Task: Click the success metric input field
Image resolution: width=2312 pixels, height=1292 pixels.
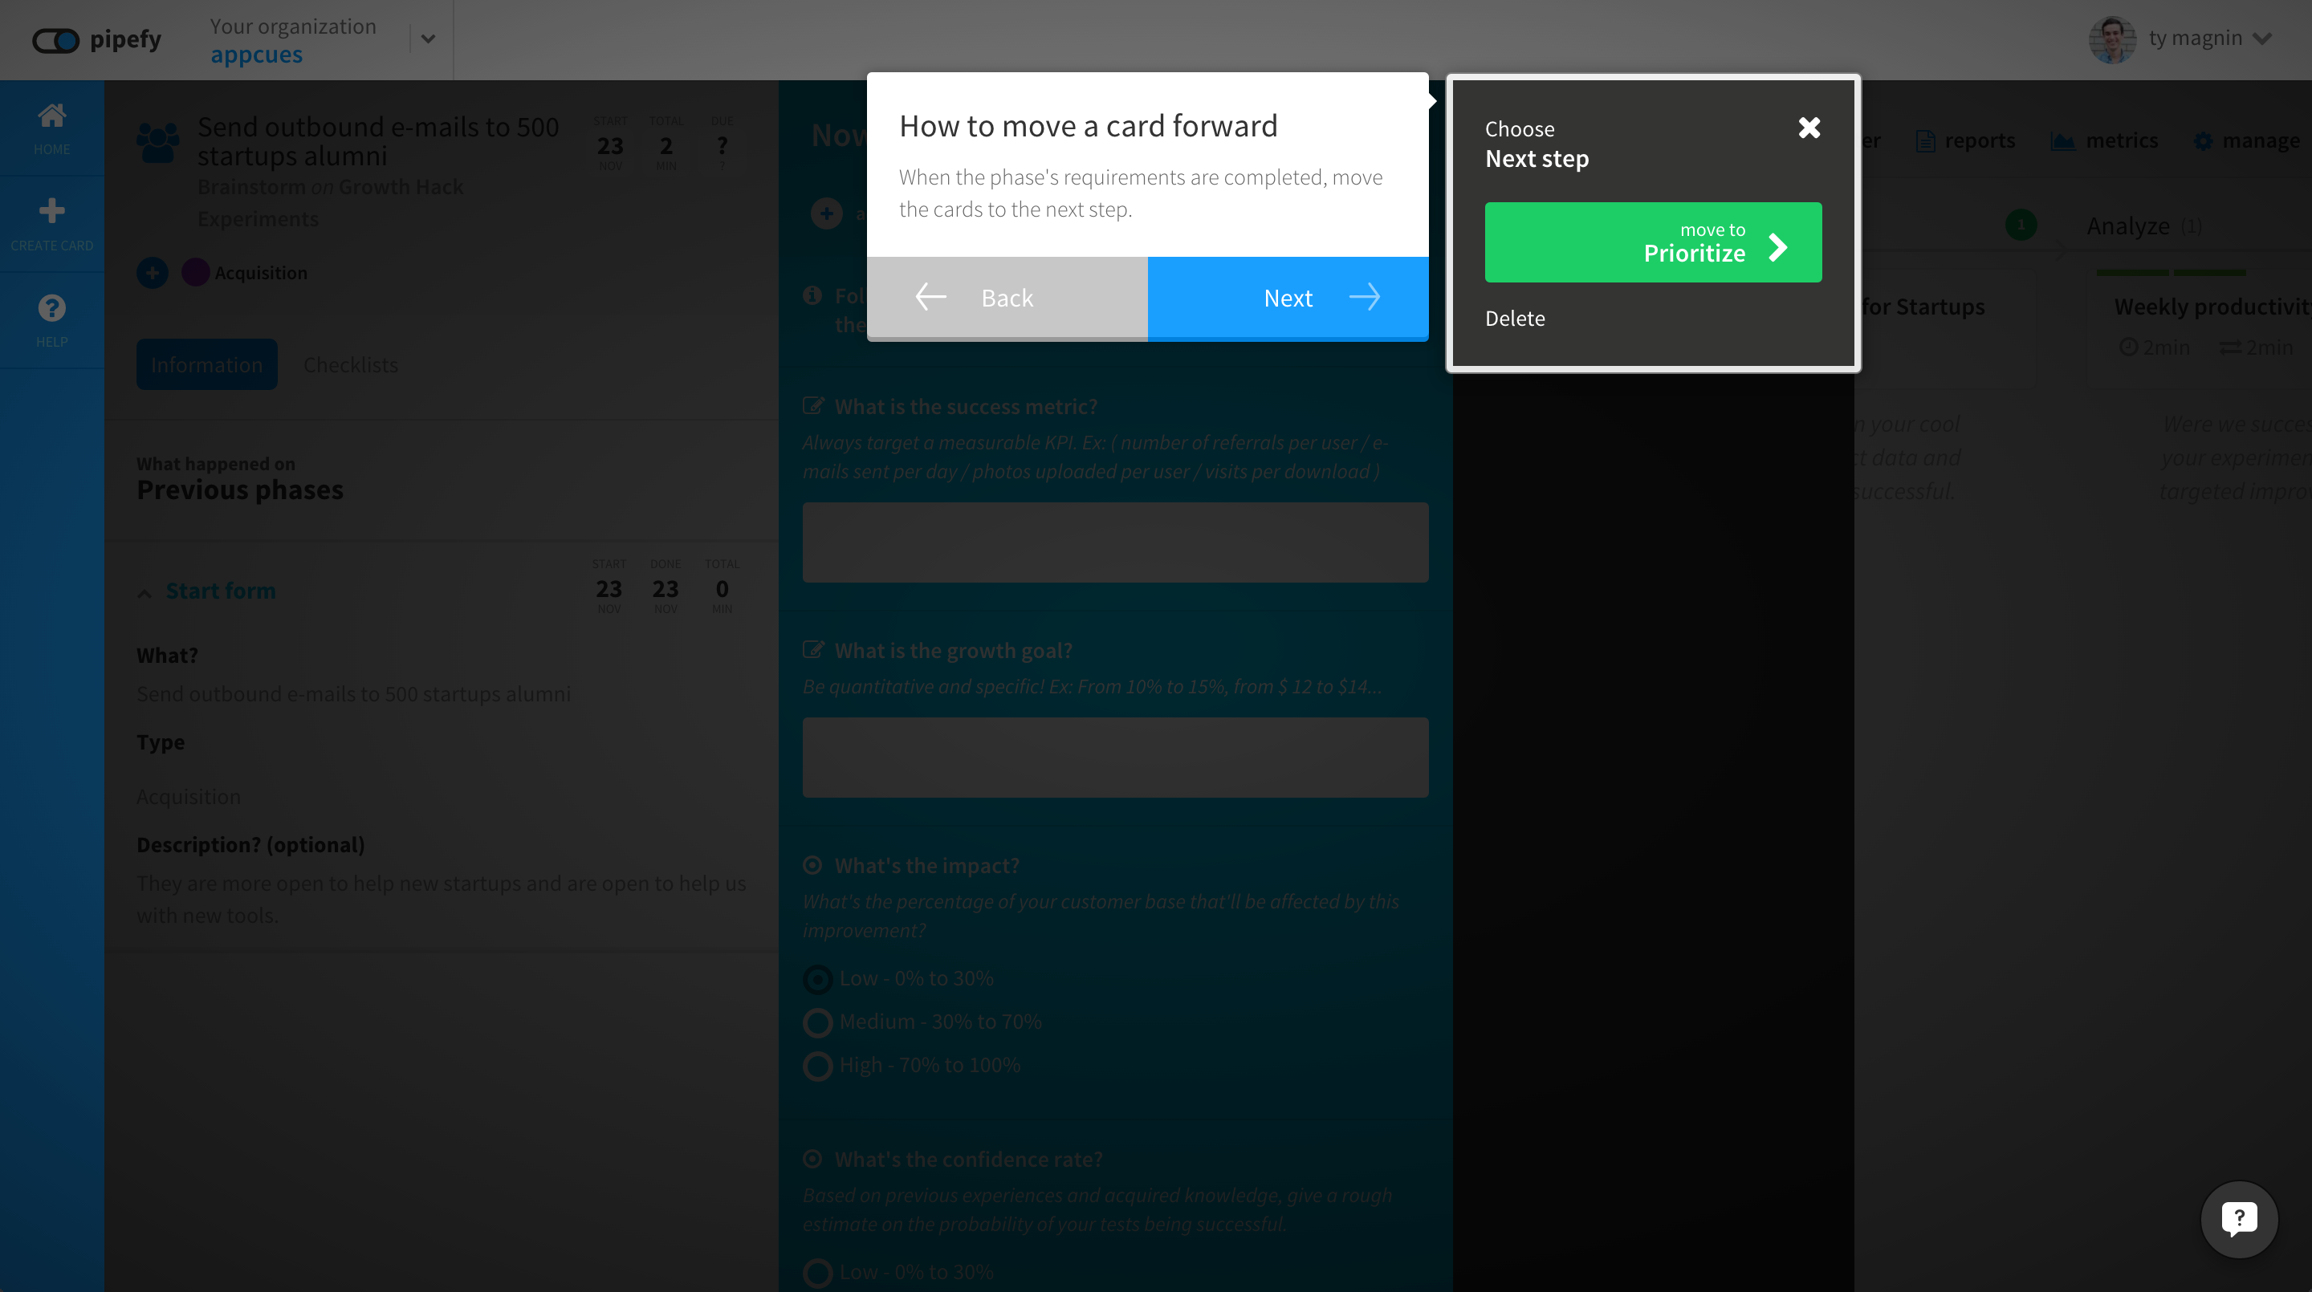Action: coord(1115,542)
